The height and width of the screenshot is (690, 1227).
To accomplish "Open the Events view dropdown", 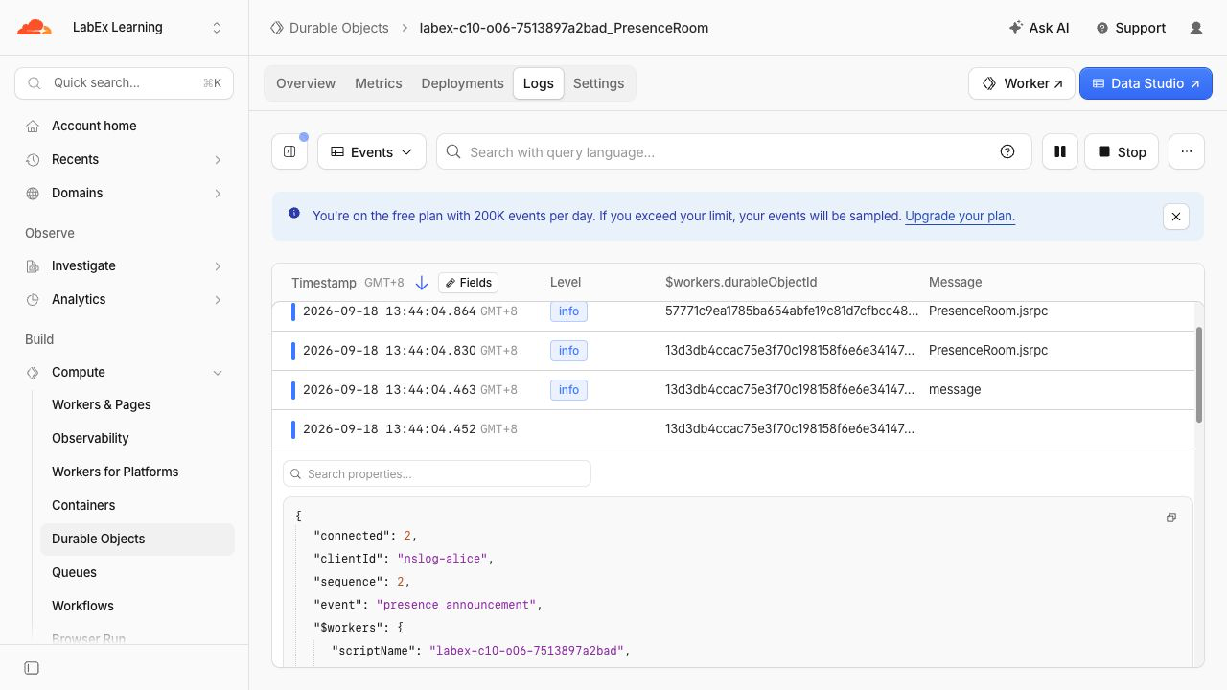I will [x=372, y=151].
